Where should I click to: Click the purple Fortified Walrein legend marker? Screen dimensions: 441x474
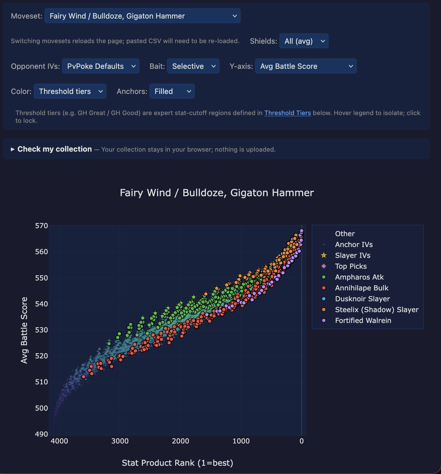click(x=324, y=321)
